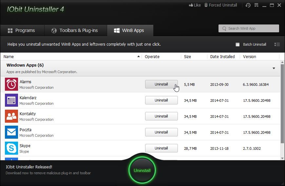Select the Poczta name text
Image resolution: width=285 pixels, height=186 pixels.
pos(26,130)
